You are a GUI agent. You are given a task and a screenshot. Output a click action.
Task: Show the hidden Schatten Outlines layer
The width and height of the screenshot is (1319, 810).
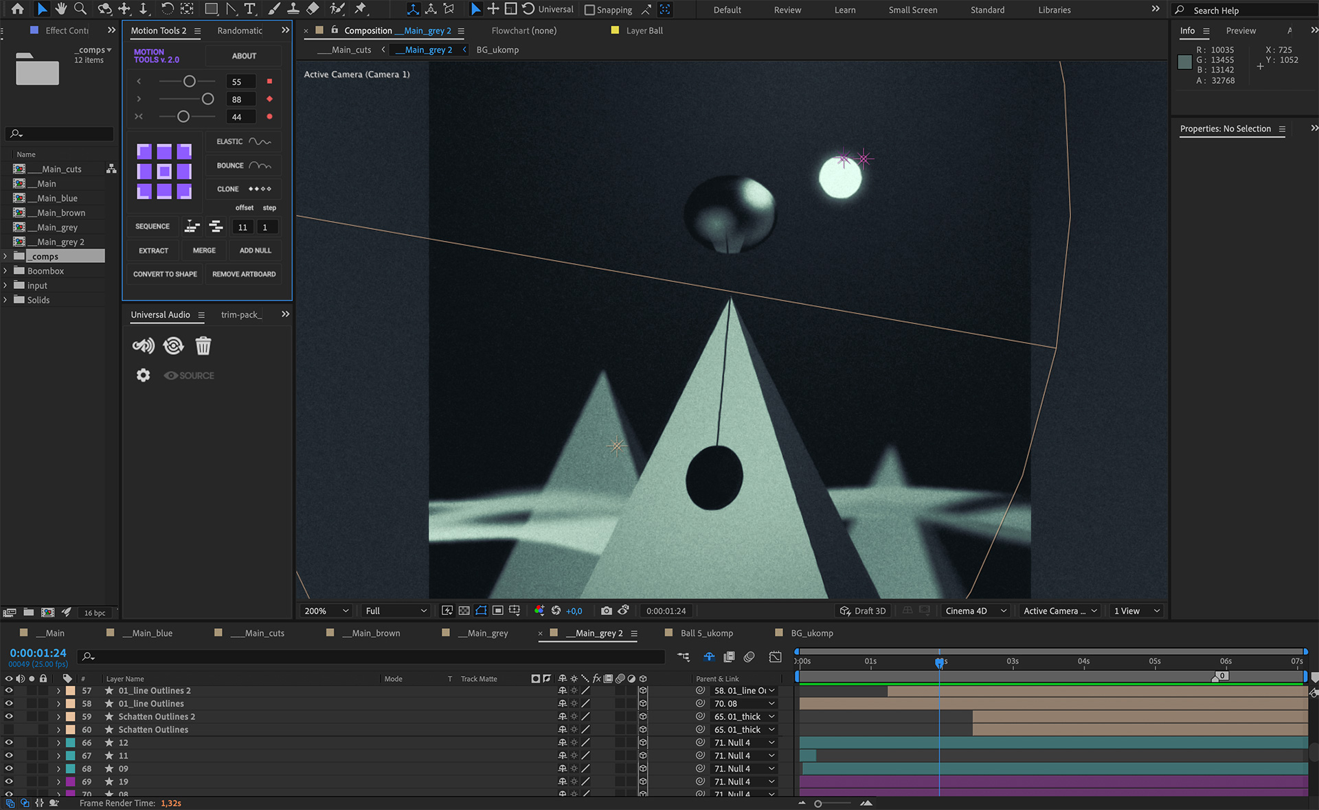[9, 730]
